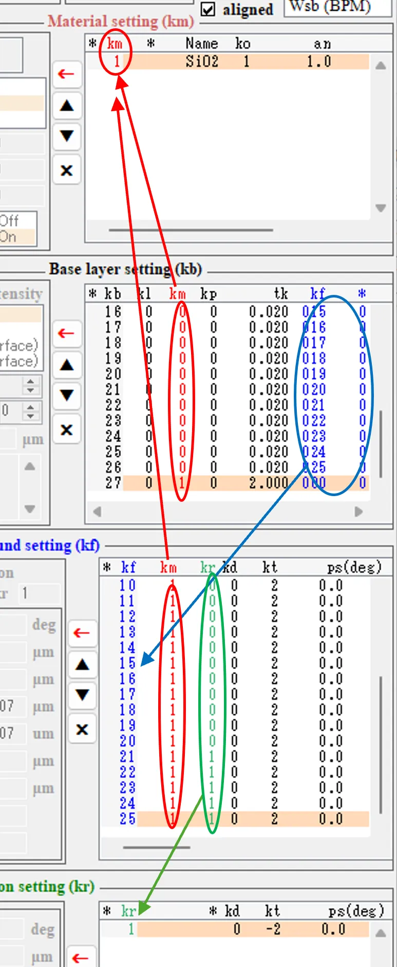Screen dimensions: 397x967
Task: Click up arrow of left panel scrollbar
Action: pos(30,466)
